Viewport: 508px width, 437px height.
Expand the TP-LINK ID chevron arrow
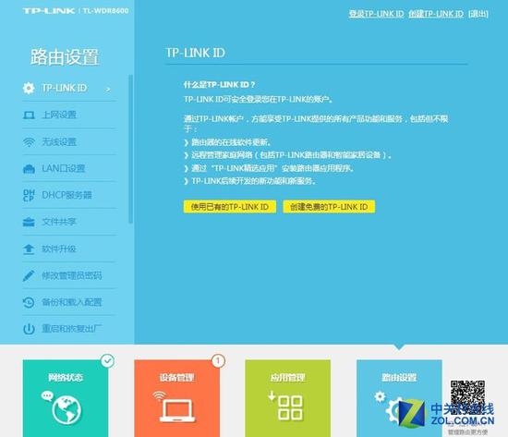(108, 89)
